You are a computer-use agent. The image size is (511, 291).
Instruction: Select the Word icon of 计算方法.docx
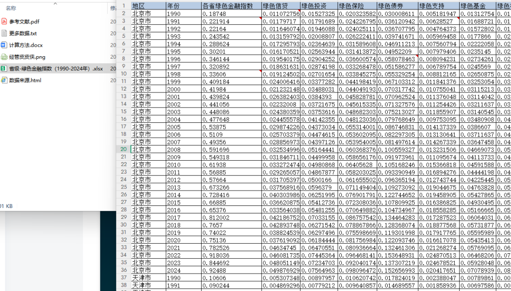tap(4, 45)
